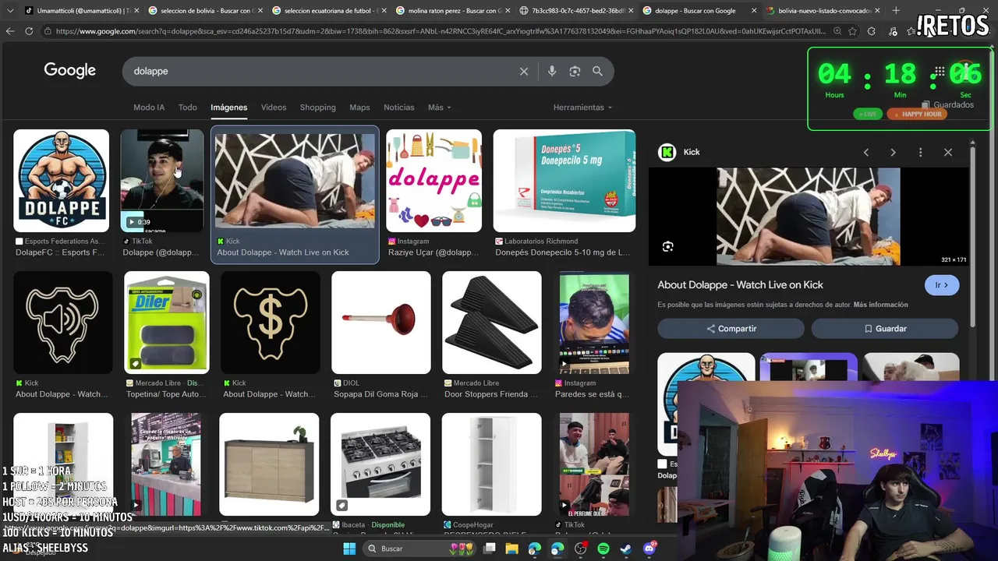Viewport: 998px width, 561px height.
Task: Open the extensions puzzle icon in the toolbar
Action: click(x=872, y=31)
